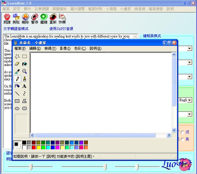Expand the Engli language dropdown
Viewport: 197px width, 174px height.
(190, 100)
